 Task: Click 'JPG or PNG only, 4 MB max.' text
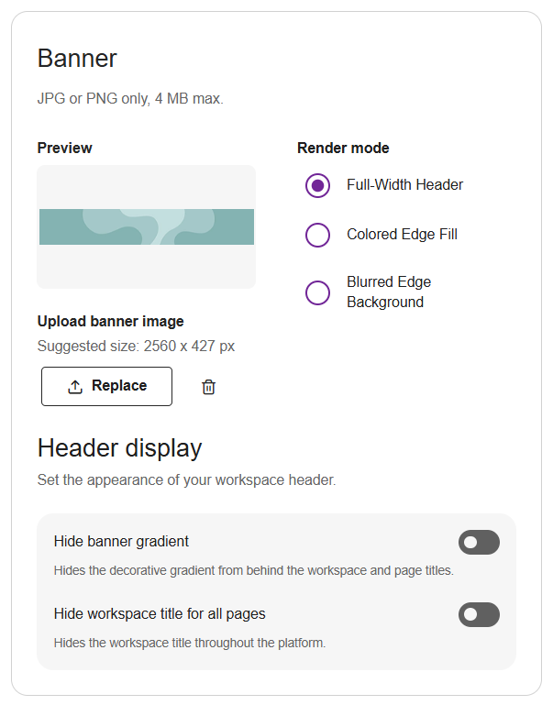pos(130,98)
